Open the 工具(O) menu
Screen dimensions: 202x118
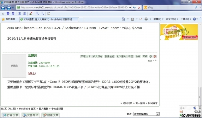[186, 19]
